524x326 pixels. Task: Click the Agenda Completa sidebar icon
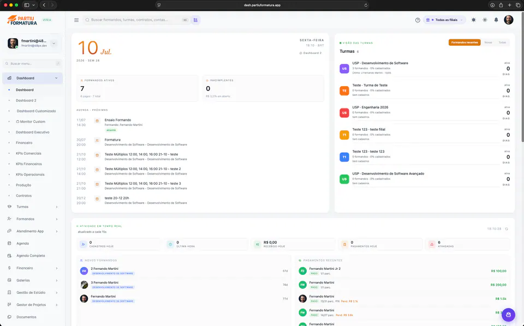tap(9, 256)
